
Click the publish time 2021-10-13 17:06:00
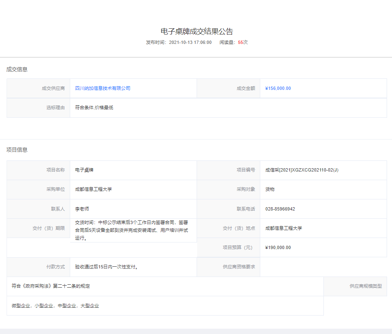tap(190, 42)
